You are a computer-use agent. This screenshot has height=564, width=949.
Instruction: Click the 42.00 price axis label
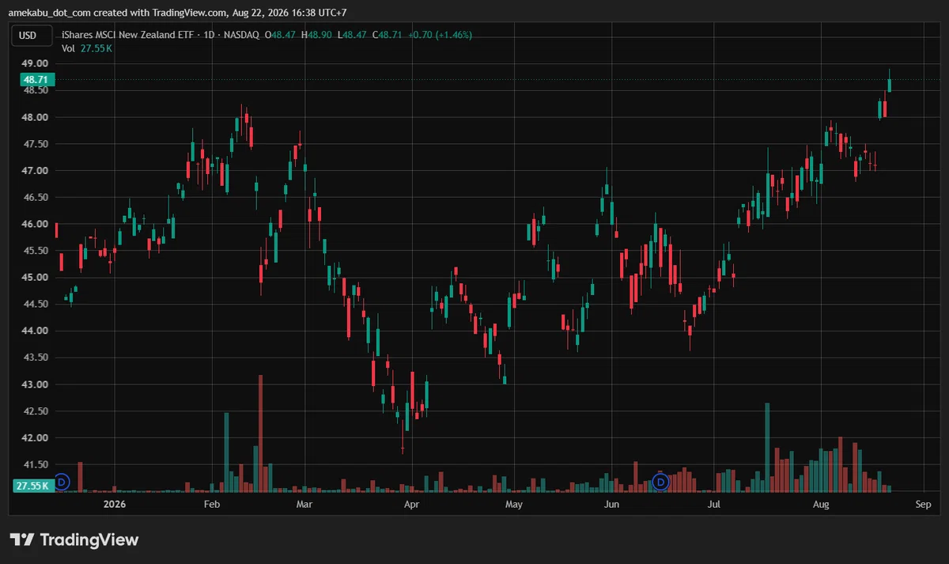coord(36,438)
